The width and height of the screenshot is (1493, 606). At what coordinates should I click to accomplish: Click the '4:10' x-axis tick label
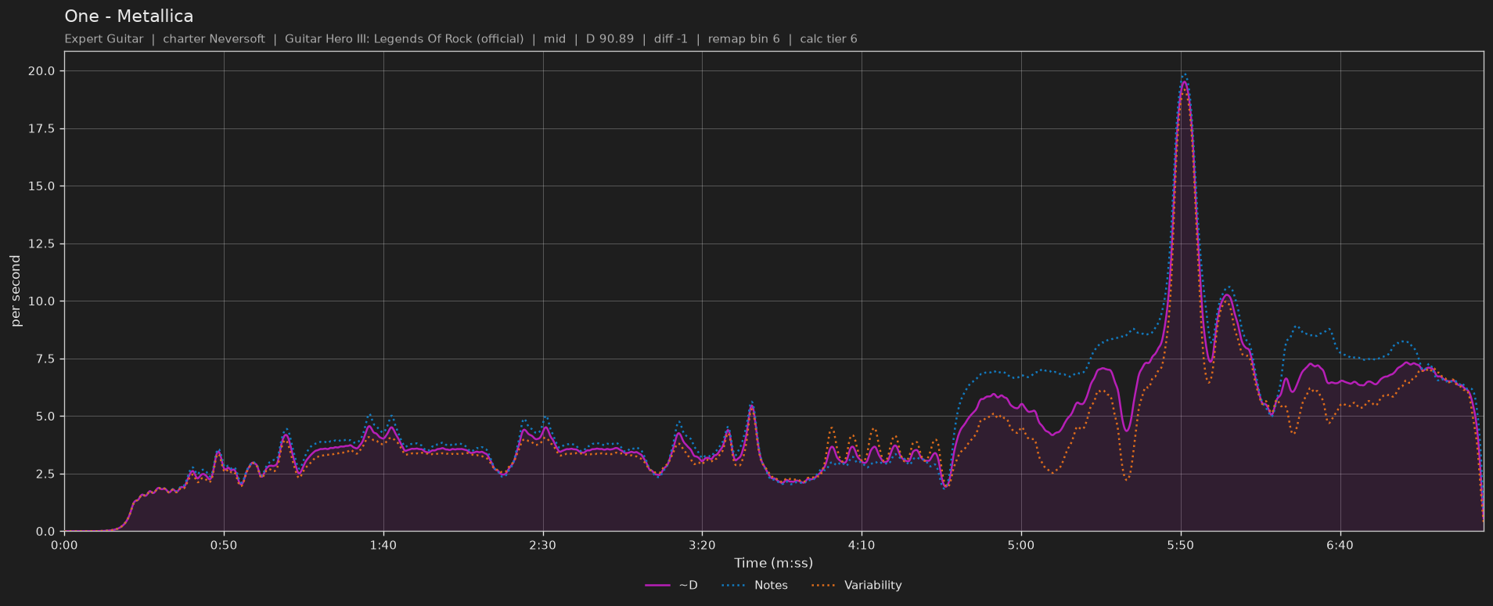pyautogui.click(x=862, y=545)
